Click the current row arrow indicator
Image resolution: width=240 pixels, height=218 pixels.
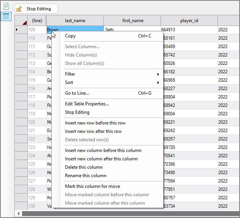[x=16, y=29]
